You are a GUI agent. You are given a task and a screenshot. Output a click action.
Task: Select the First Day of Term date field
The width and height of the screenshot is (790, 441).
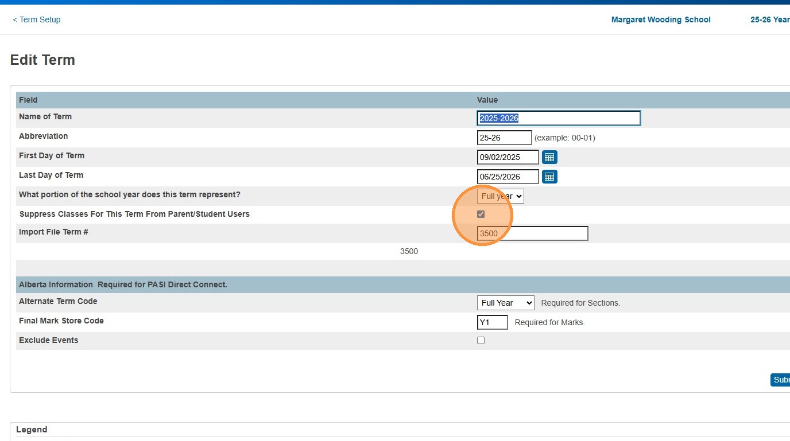(508, 157)
